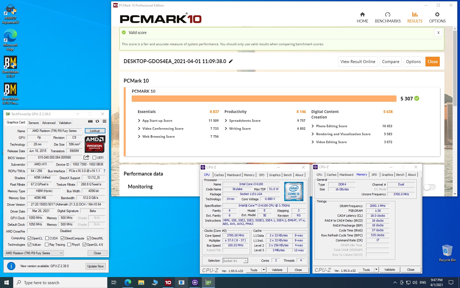This screenshot has width=460, height=288.
Task: Click the BIOS export share icon in GPU-Z
Action: (86, 157)
